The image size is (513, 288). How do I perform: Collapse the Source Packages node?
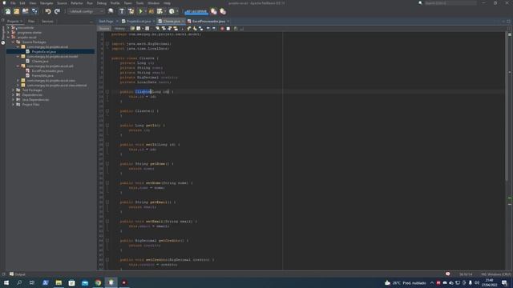pos(13,42)
